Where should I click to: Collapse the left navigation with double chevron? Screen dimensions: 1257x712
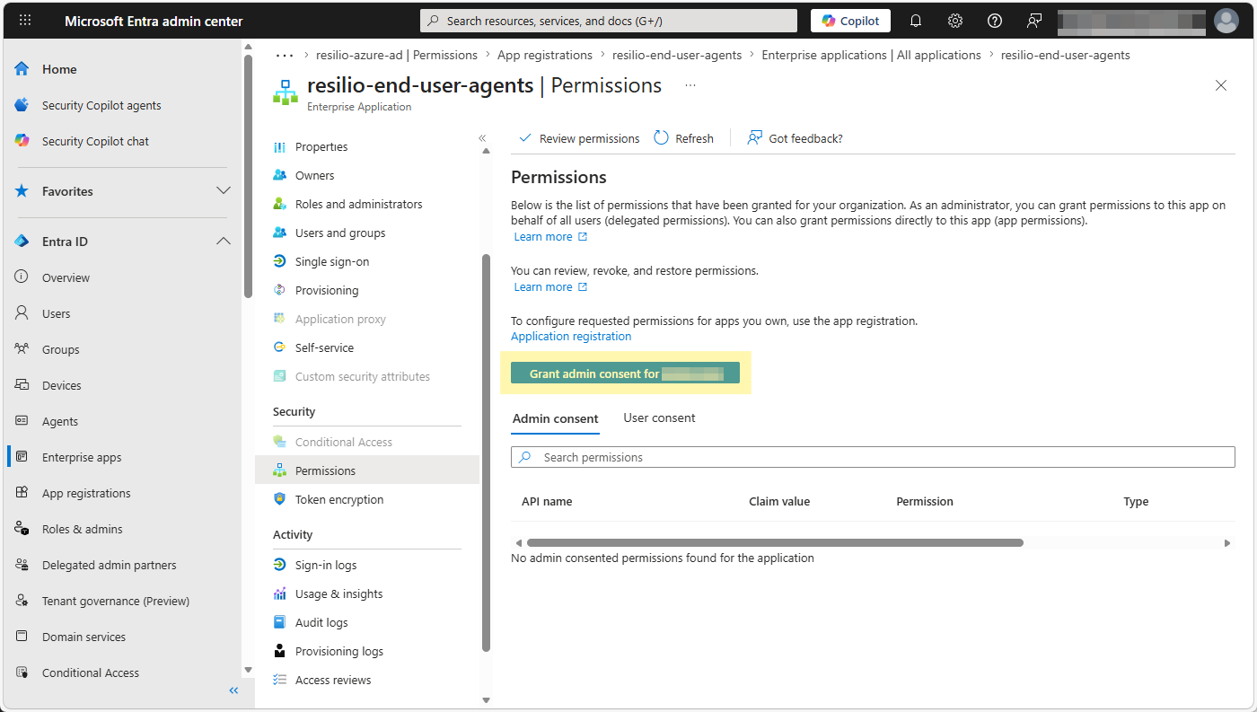(233, 690)
